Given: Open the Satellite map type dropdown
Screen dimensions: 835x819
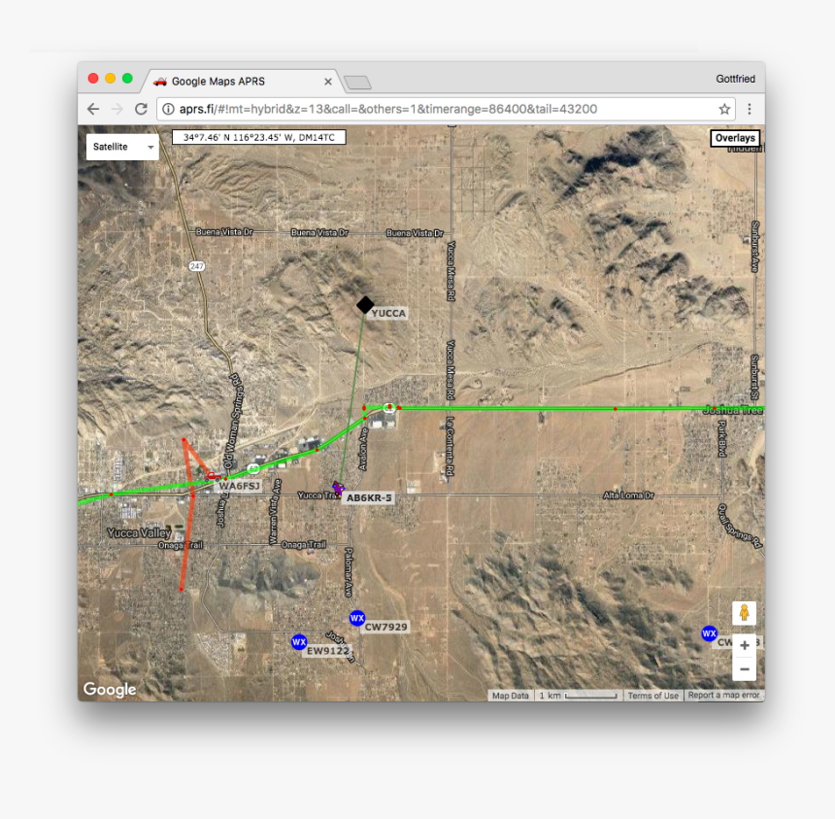Looking at the screenshot, I should pos(122,147).
